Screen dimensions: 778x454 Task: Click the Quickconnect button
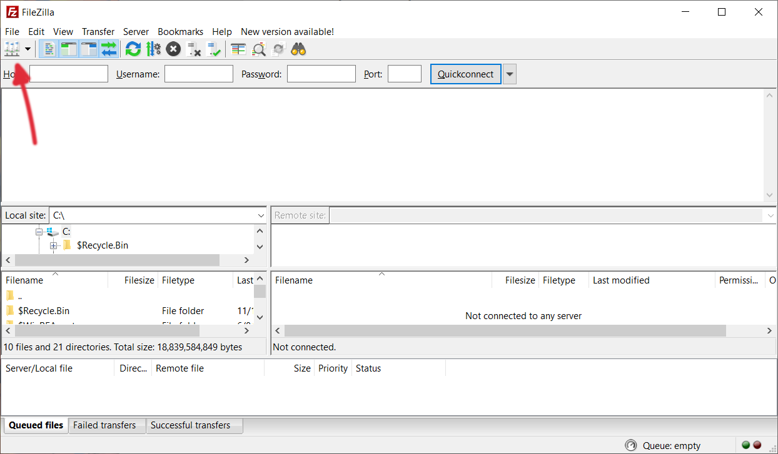466,74
